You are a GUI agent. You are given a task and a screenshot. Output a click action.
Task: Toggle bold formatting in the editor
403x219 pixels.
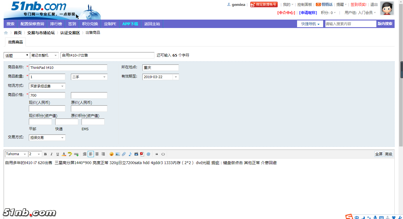(x=45, y=154)
